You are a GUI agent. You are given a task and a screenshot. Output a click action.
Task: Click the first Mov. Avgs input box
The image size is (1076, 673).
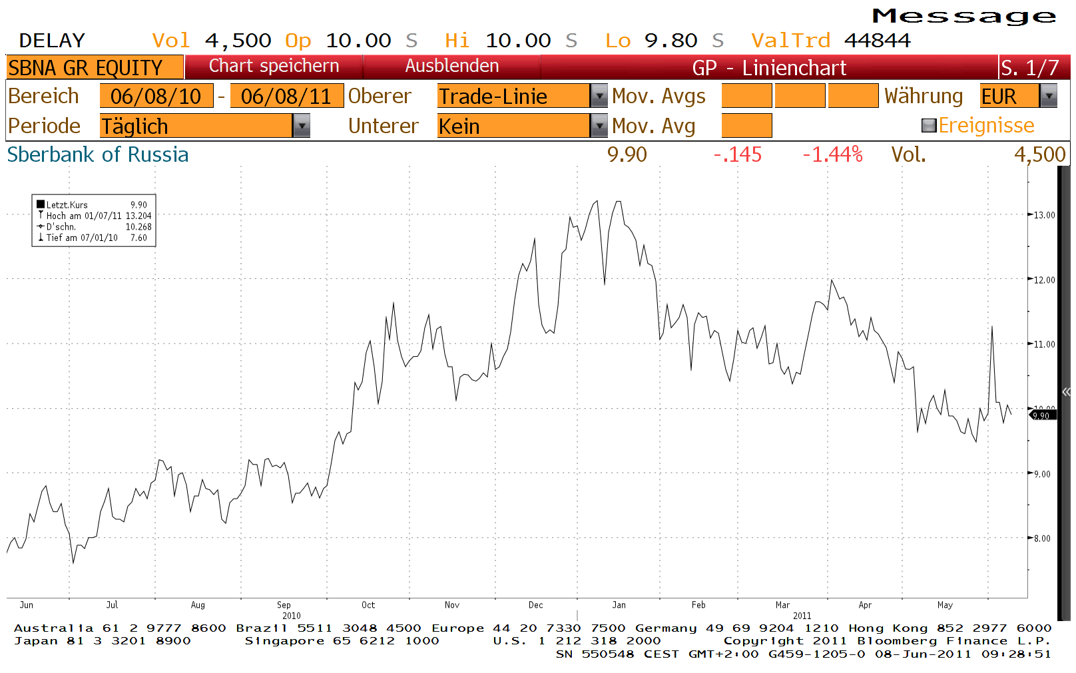coord(746,96)
